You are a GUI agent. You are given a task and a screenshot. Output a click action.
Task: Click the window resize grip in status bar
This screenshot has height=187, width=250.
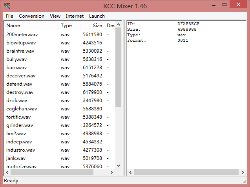point(245,181)
